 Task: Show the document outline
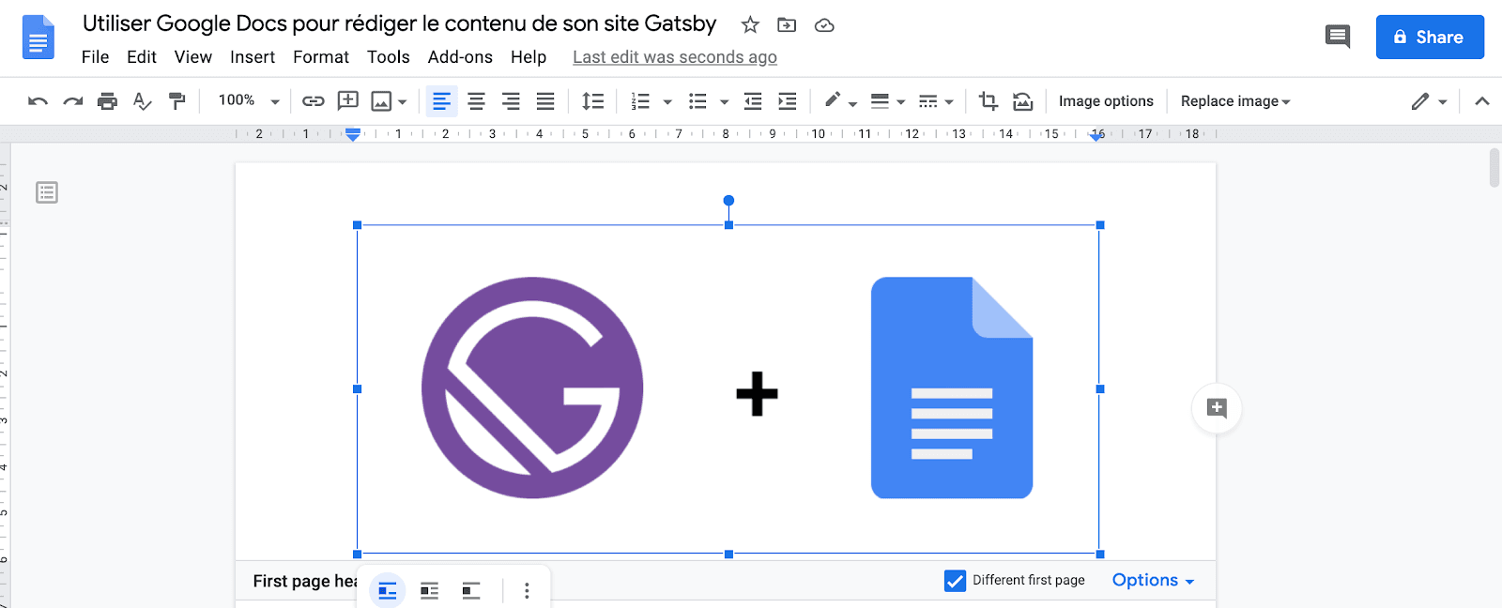pyautogui.click(x=47, y=192)
